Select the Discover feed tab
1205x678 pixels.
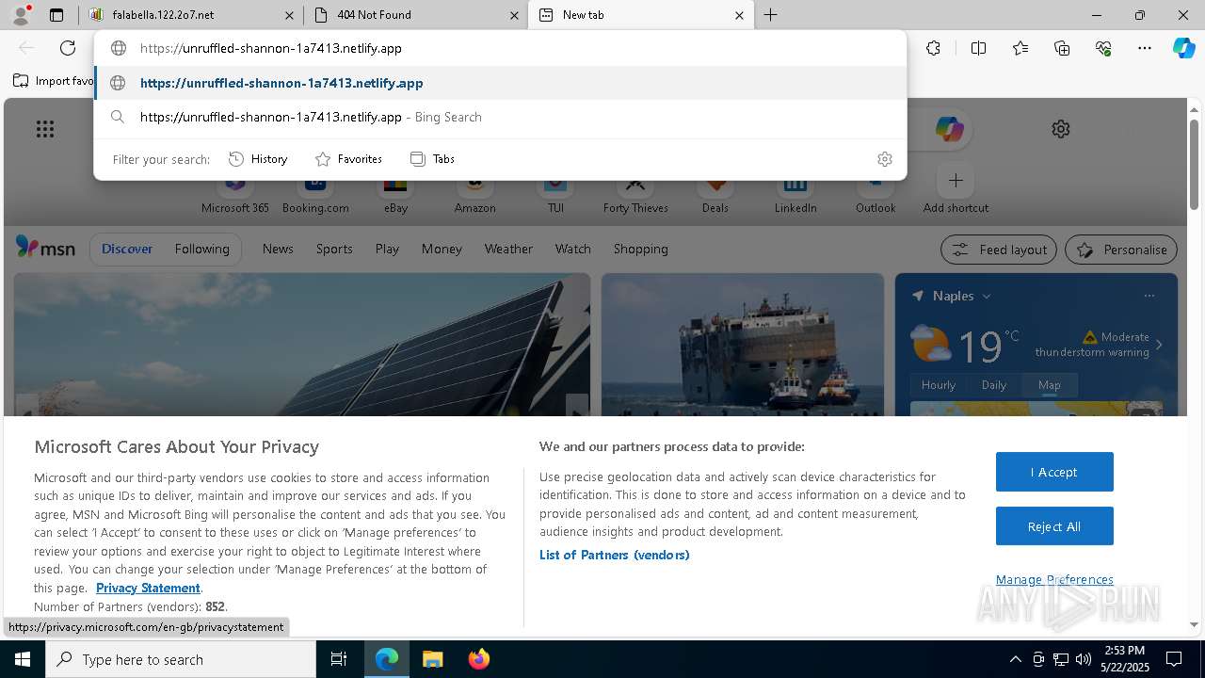[x=127, y=249]
